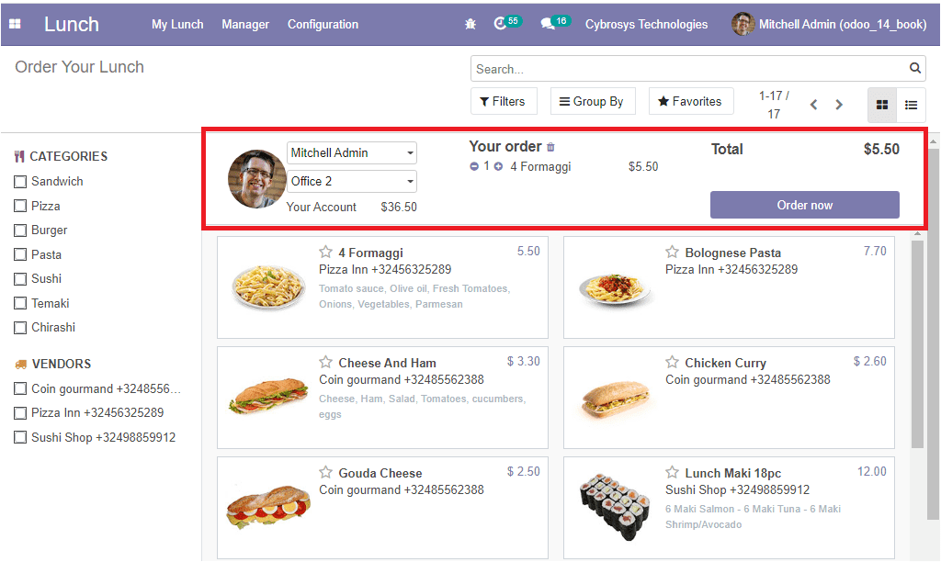
Task: Click the Cheese And Ham product title
Action: click(387, 363)
